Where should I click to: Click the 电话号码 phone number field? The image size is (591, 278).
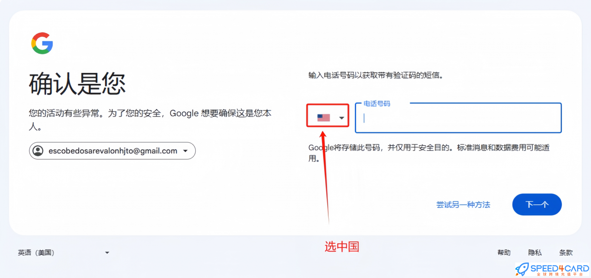(458, 118)
